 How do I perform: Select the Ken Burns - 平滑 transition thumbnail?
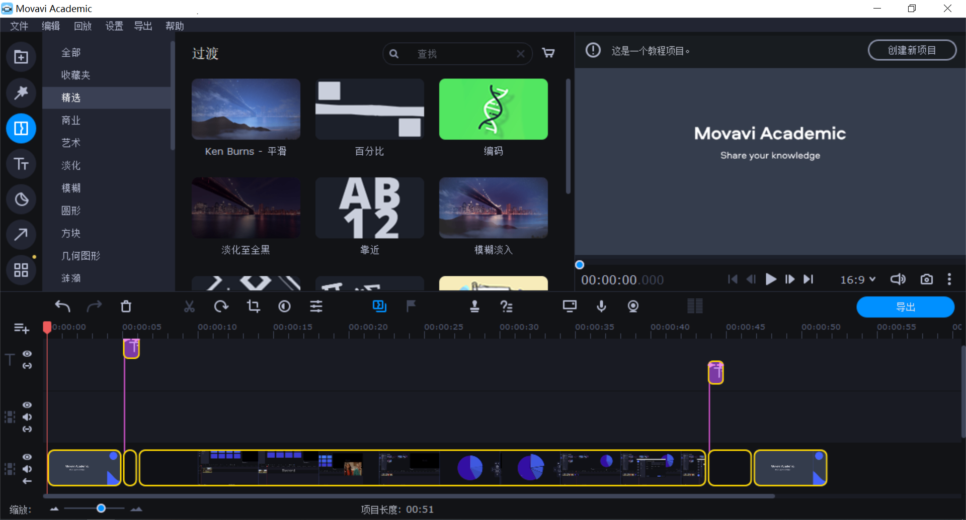tap(246, 109)
